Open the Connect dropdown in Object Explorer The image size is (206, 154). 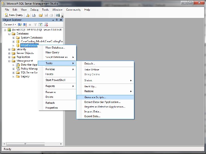pos(10,25)
